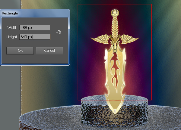Click the golden sword artwork on canvas
The width and height of the screenshot is (181, 130).
pos(115,61)
